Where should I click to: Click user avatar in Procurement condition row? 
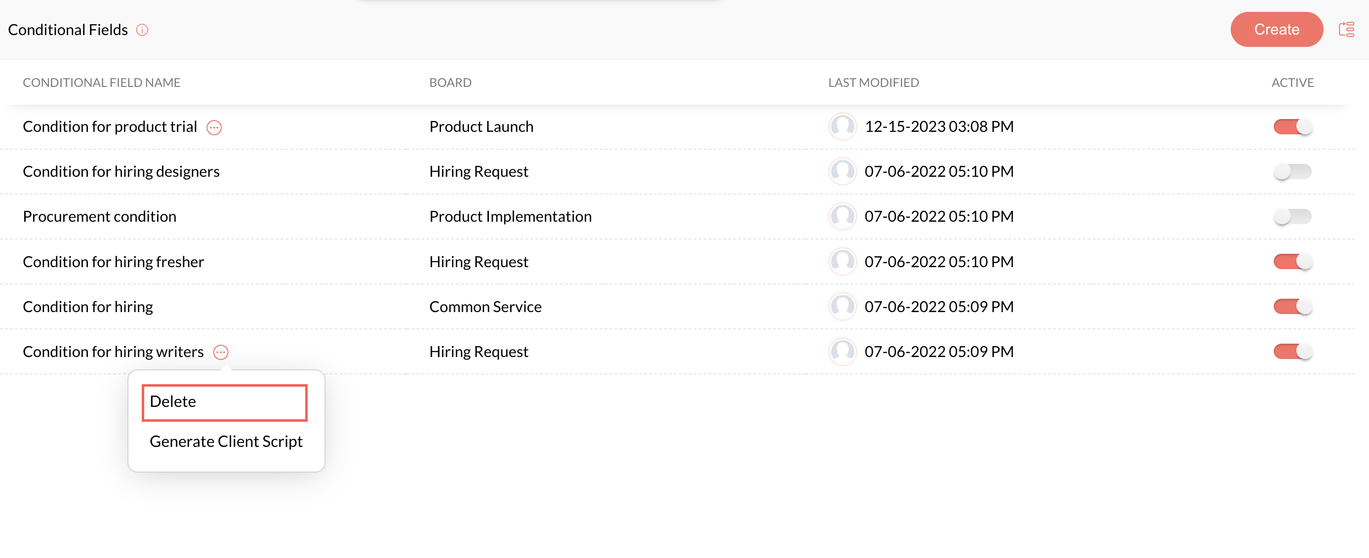coord(842,216)
